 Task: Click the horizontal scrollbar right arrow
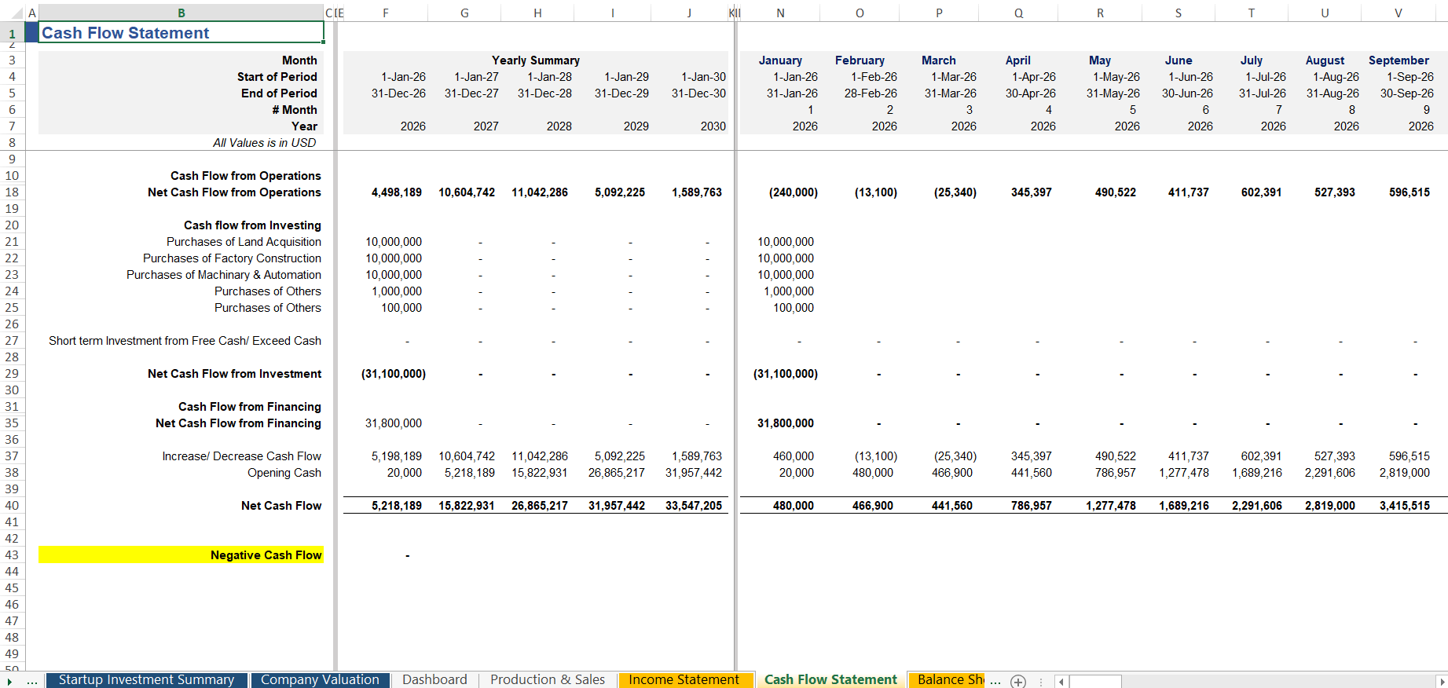1441,681
